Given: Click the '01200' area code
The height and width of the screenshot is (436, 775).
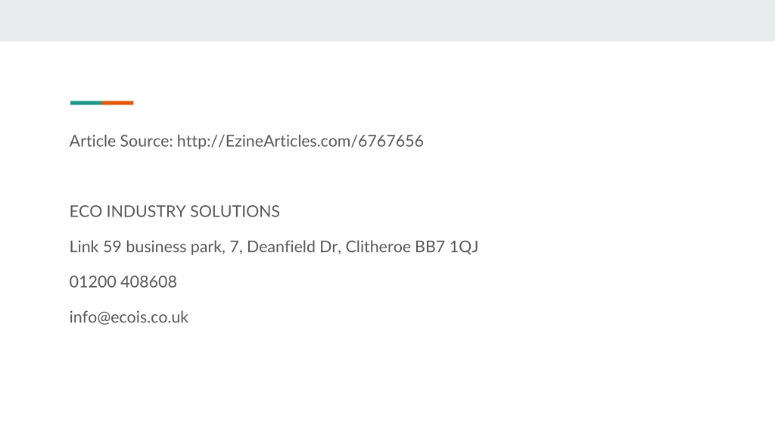Looking at the screenshot, I should 92,282.
